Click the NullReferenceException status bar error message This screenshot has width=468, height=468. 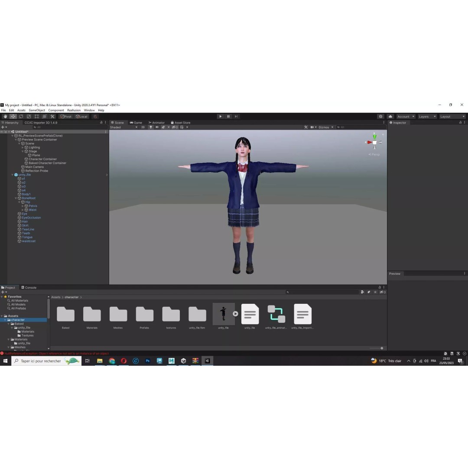[56, 354]
